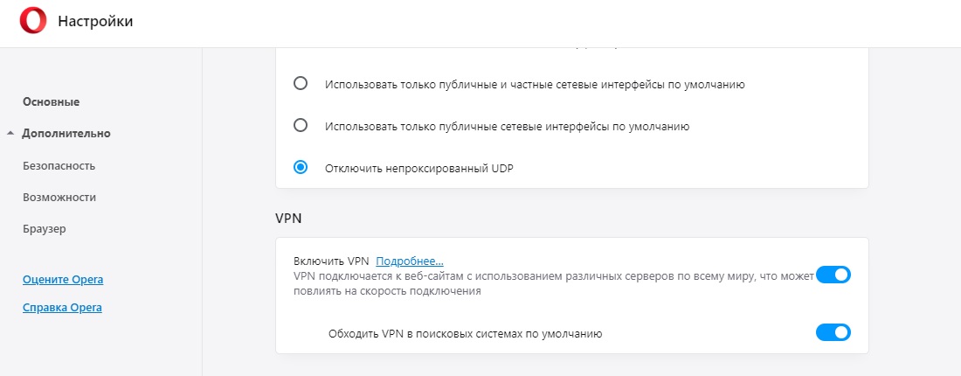The height and width of the screenshot is (376, 961).
Task: Click the Opera logo icon
Action: pyautogui.click(x=33, y=22)
